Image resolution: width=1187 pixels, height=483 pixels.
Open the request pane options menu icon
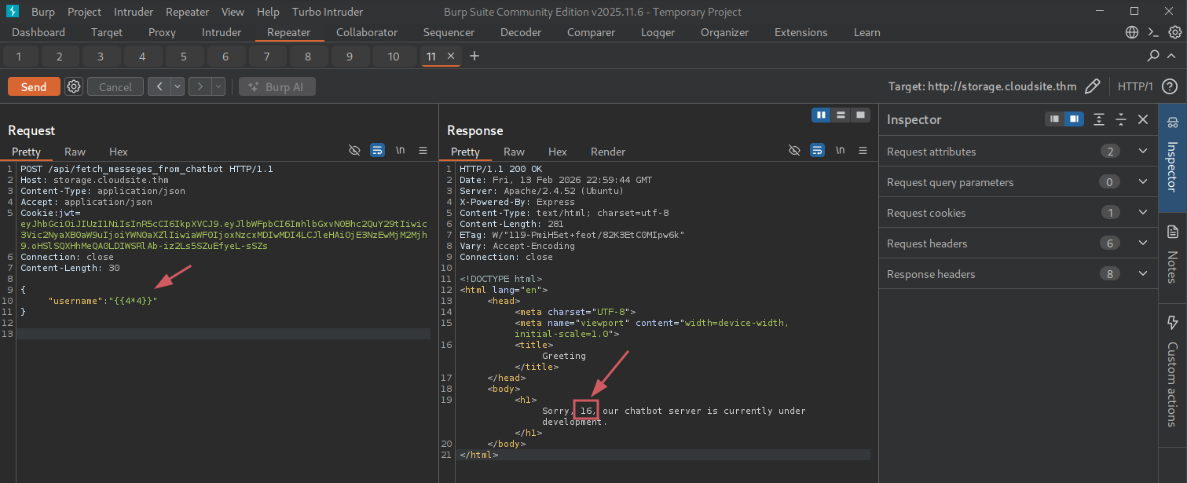pos(423,151)
